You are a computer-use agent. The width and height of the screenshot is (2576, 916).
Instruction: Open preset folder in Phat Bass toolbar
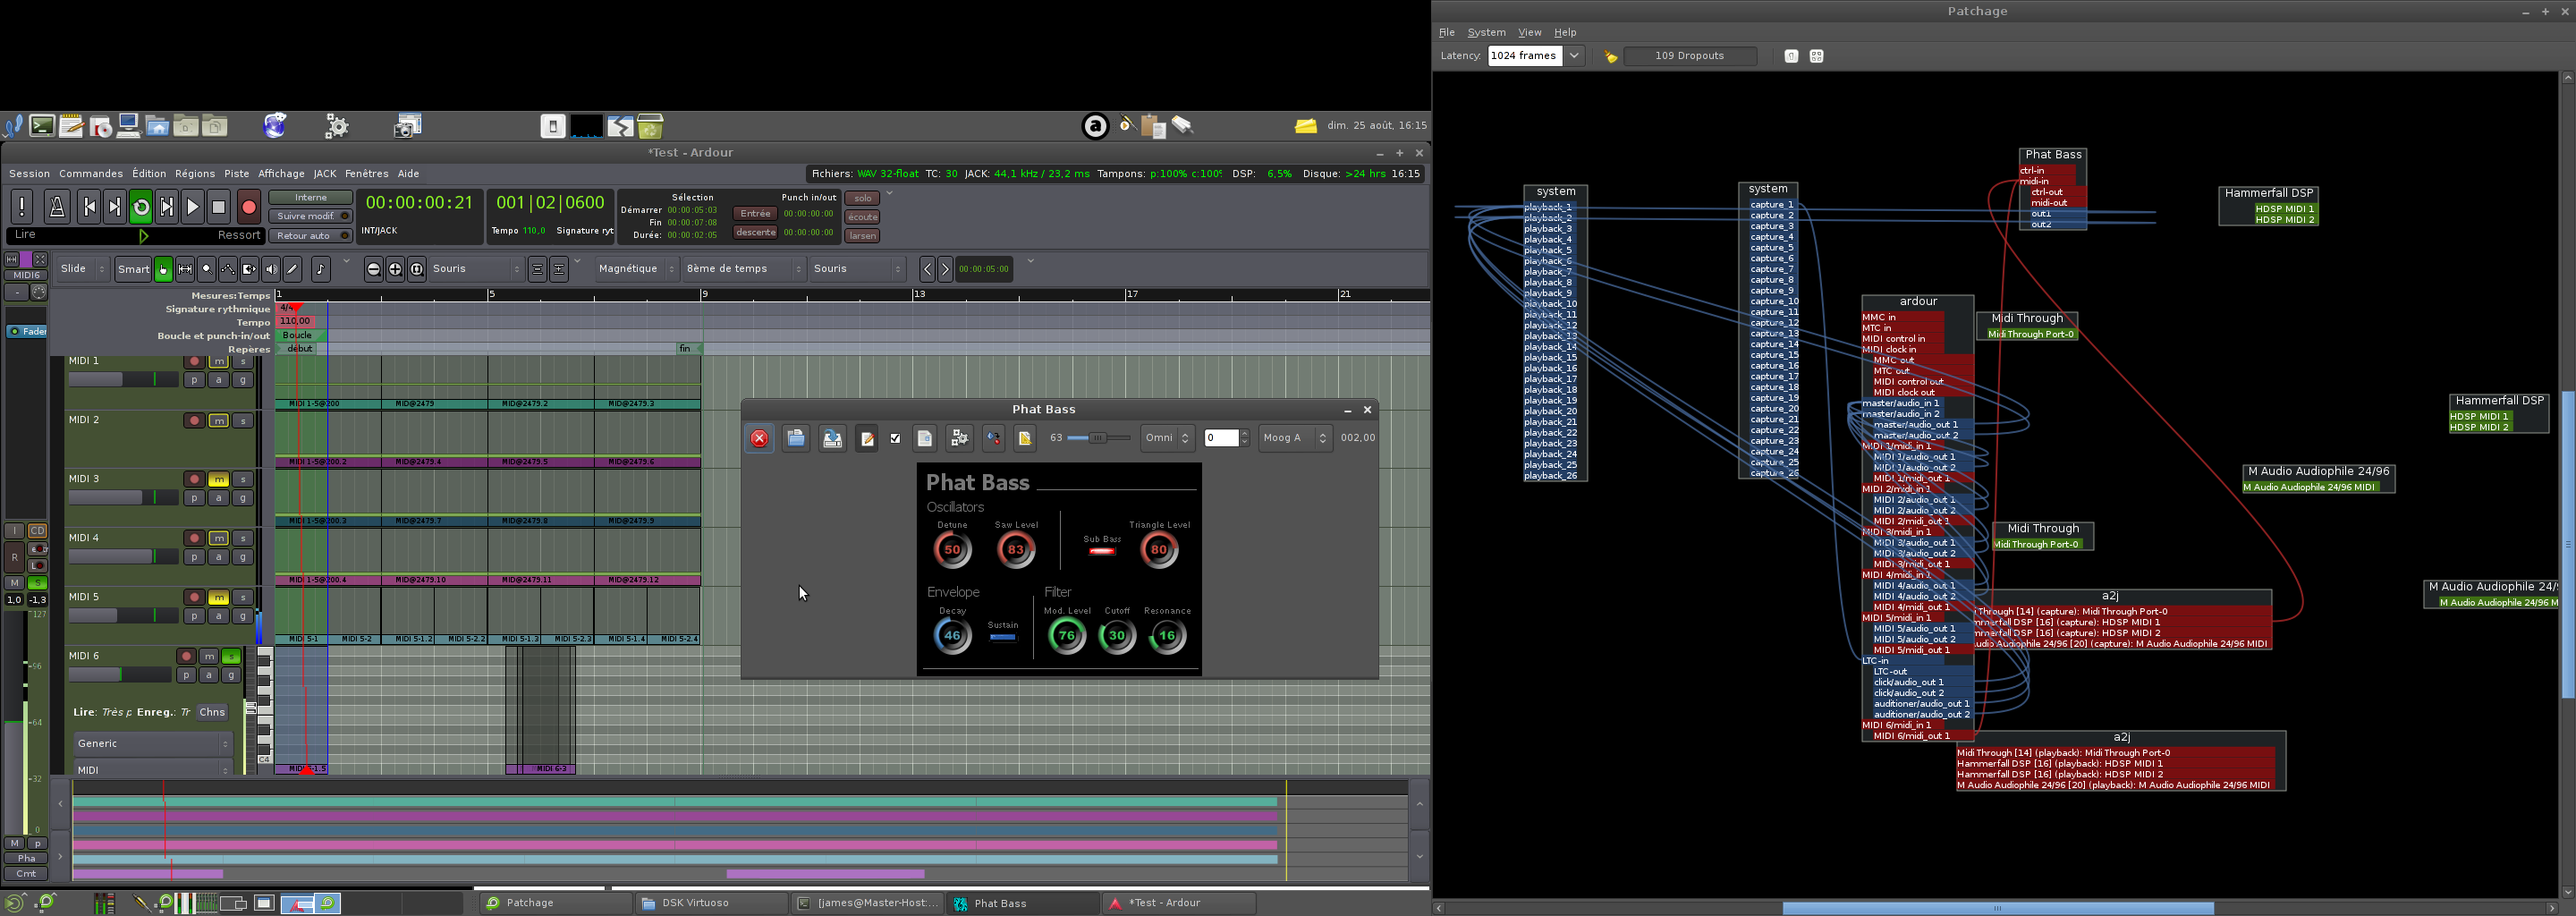[x=795, y=438]
